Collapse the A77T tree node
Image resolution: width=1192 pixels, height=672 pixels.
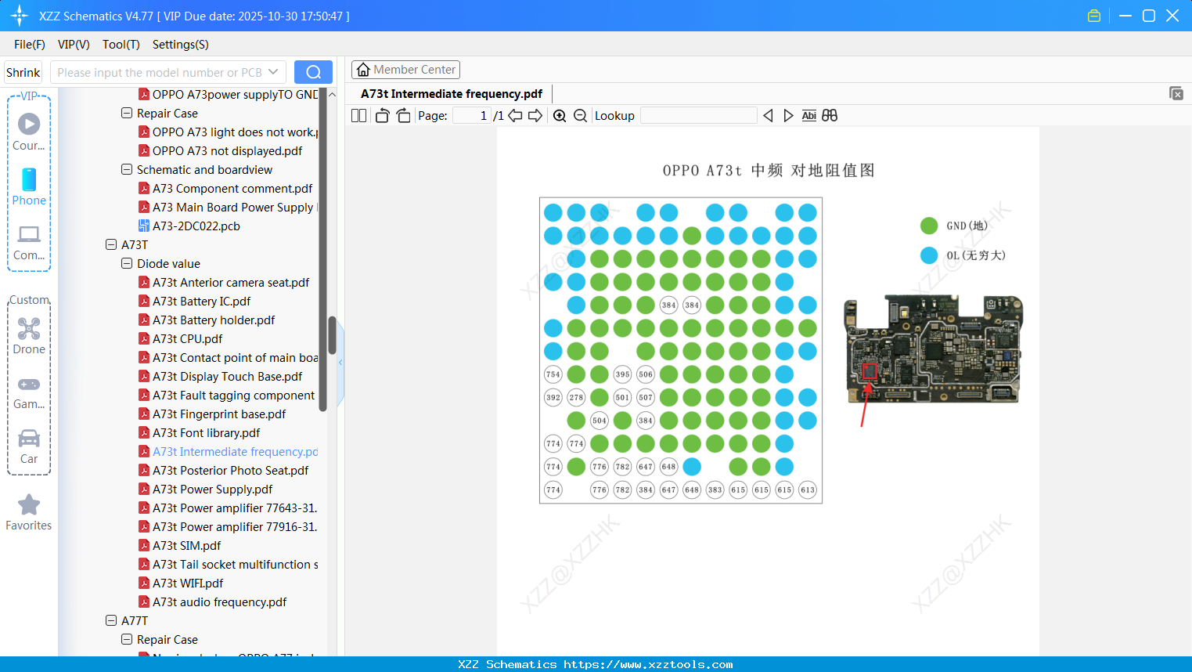(111, 621)
